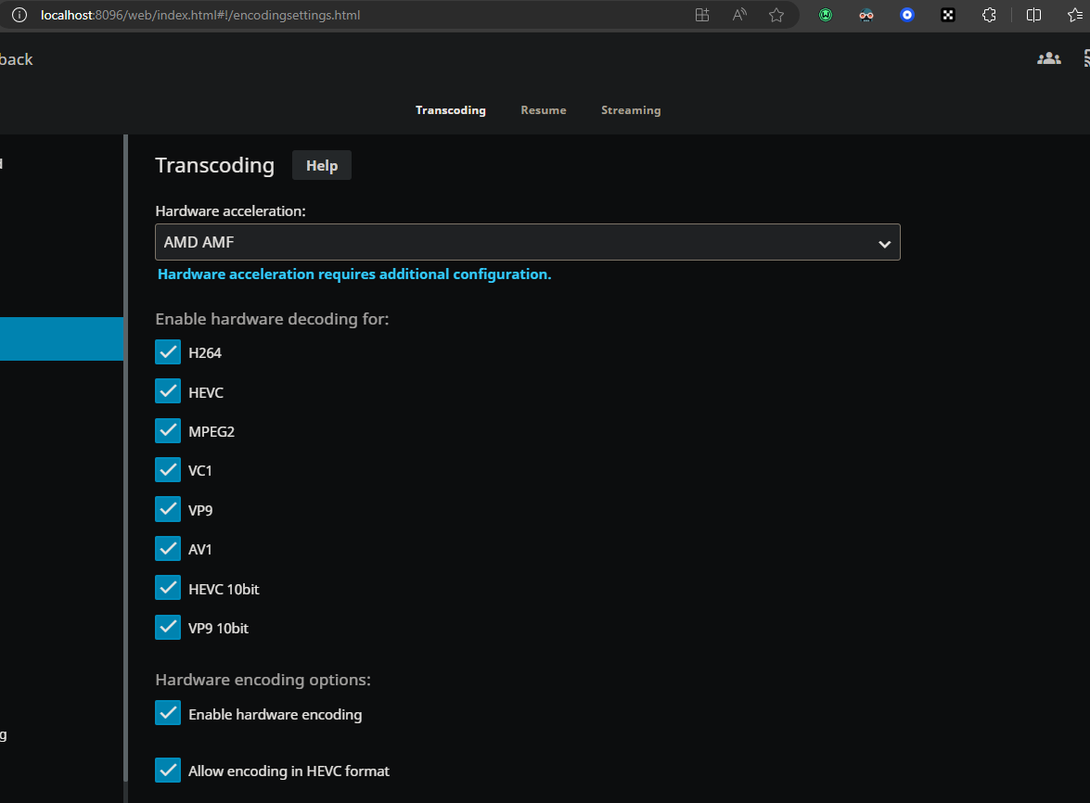Open the Hardware acceleration dropdown
1090x803 pixels.
[x=527, y=243]
